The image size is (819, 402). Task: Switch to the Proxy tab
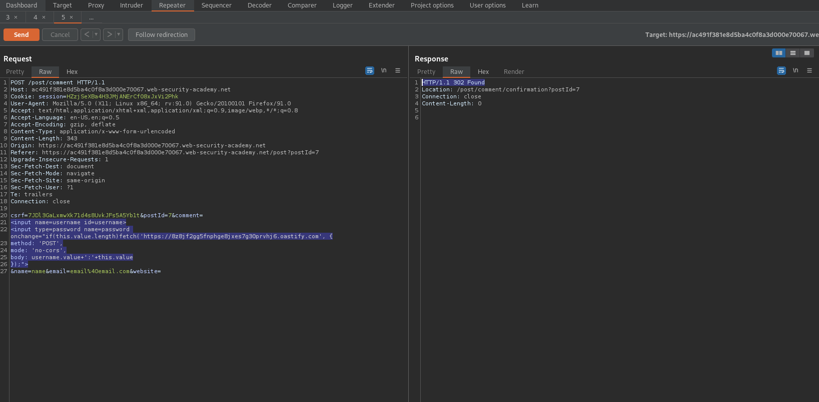(96, 5)
